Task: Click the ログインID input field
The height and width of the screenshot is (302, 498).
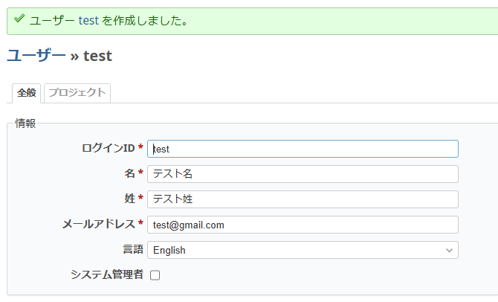Action: point(303,149)
